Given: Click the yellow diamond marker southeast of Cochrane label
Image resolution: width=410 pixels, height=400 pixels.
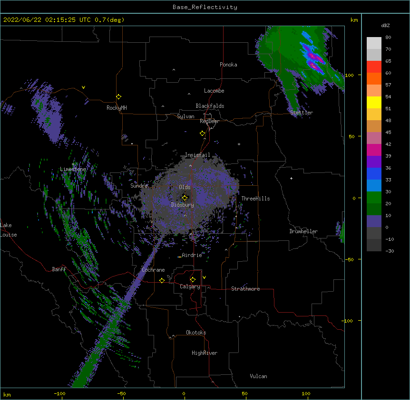Looking at the screenshot, I should (x=162, y=280).
